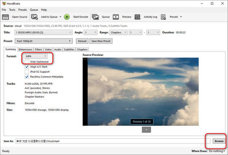Uncheck Align A/V Start
The width and height of the screenshot is (228, 155).
click(27, 67)
